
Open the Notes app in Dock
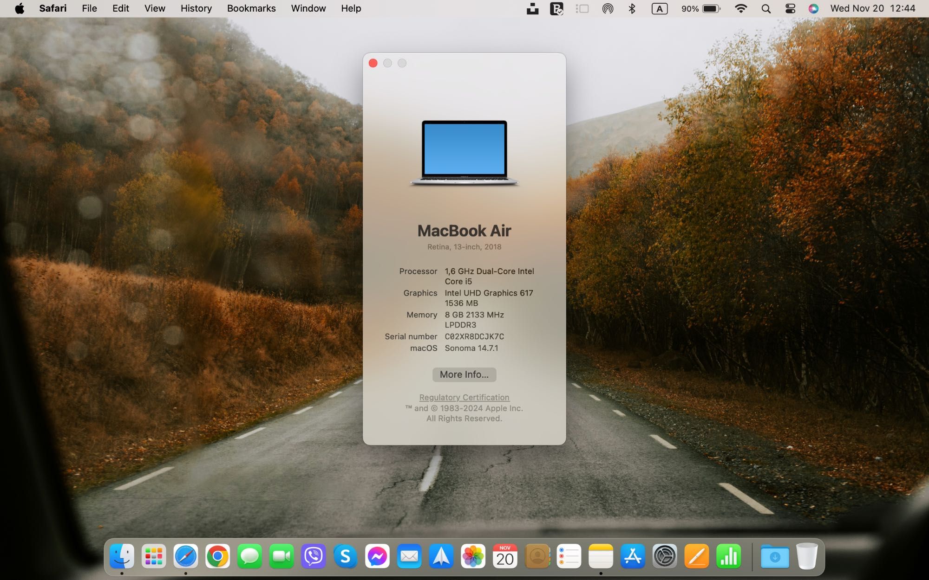[601, 556]
